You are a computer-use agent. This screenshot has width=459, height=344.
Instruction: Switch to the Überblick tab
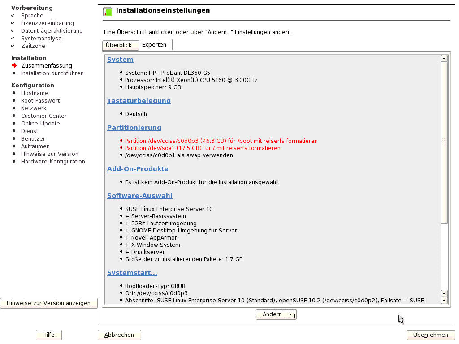pos(120,45)
